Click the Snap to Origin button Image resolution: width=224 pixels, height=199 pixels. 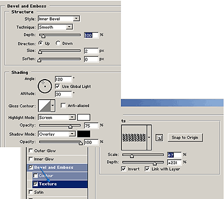point(185,138)
